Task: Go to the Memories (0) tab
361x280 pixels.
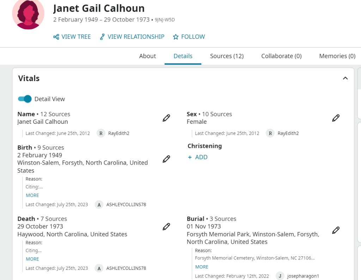Action: tap(337, 56)
